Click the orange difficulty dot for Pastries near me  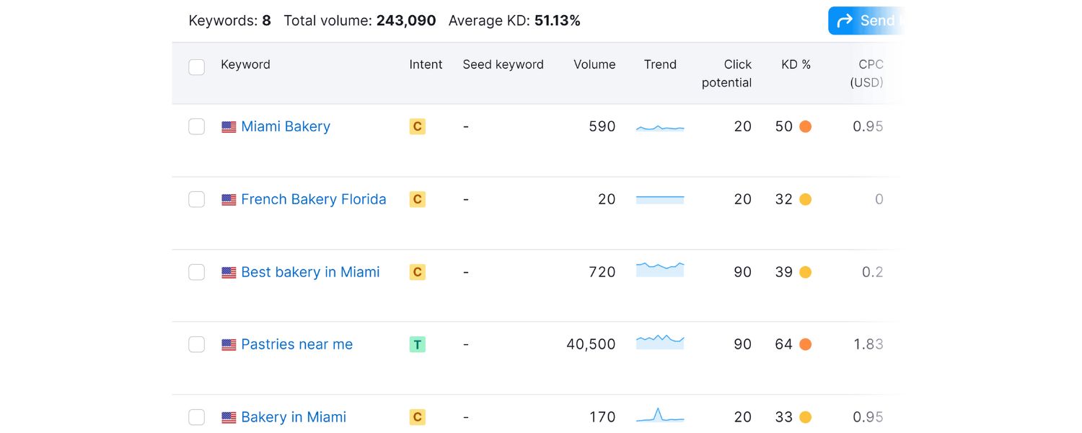[x=806, y=344]
